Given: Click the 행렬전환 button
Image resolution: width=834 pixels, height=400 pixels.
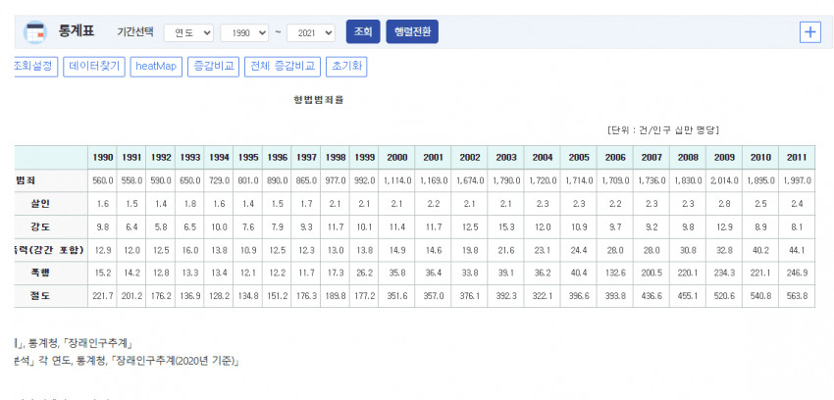Looking at the screenshot, I should coord(411,31).
